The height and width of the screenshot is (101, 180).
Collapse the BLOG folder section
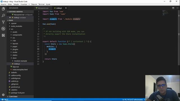point(20,20)
